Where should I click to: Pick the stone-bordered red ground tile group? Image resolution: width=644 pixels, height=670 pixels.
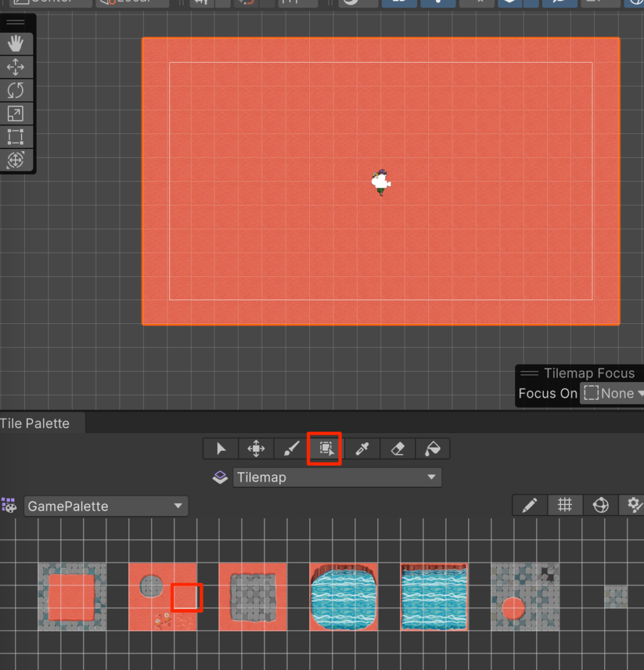[72, 597]
